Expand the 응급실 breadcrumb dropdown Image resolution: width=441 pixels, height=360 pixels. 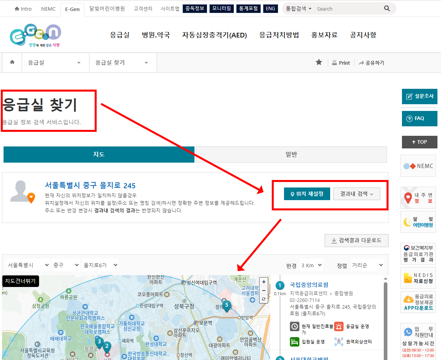pyautogui.click(x=55, y=62)
